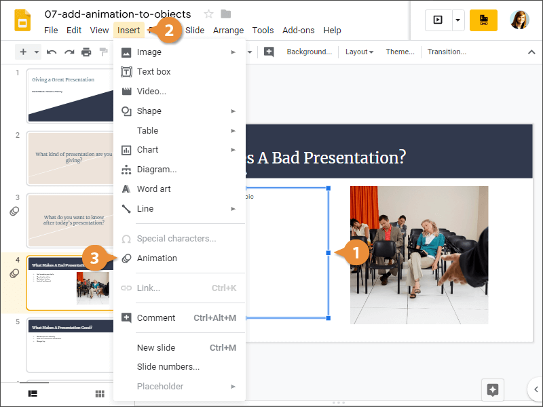Open the Slide menu

point(195,30)
